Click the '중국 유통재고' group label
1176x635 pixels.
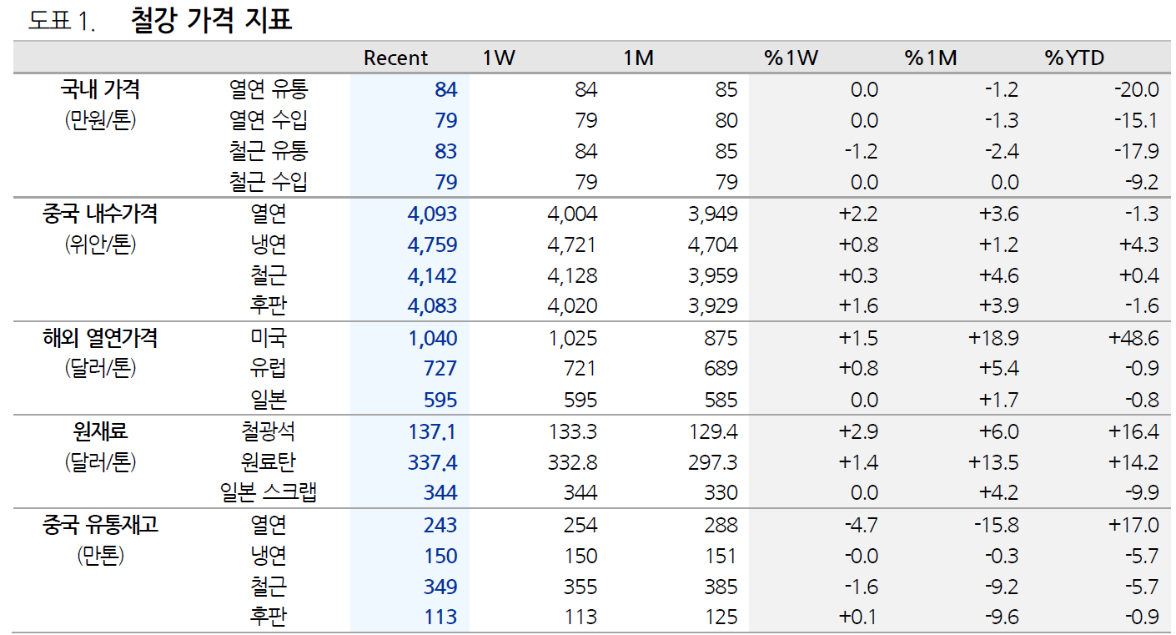(100, 524)
